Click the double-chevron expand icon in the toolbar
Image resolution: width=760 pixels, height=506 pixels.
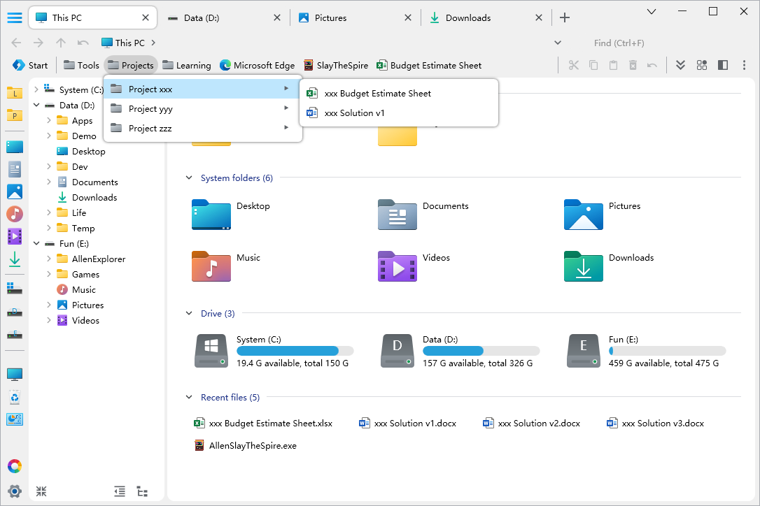tap(680, 65)
